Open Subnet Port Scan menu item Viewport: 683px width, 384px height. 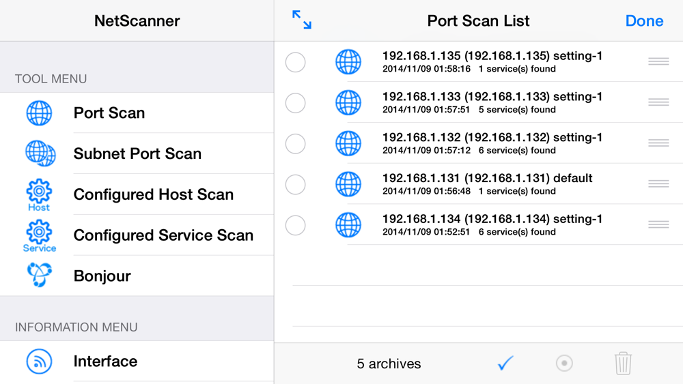[137, 153]
